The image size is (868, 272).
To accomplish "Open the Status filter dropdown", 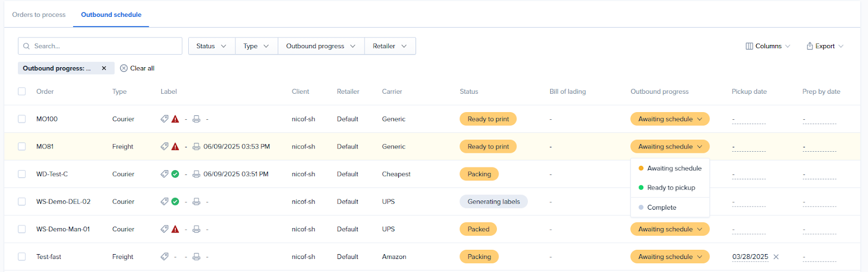I will [212, 46].
